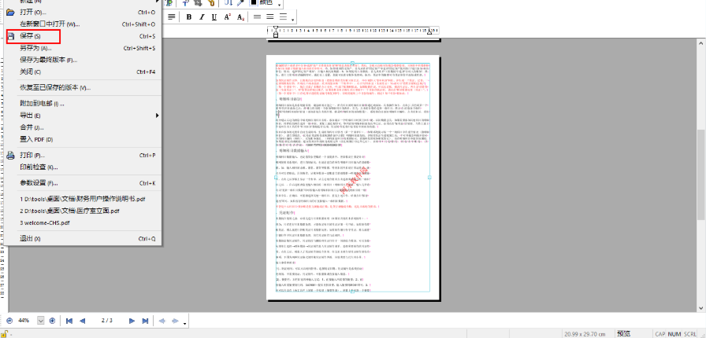Image resolution: width=706 pixels, height=338 pixels.
Task: Select the medium line spacing icon
Action: (x=270, y=17)
